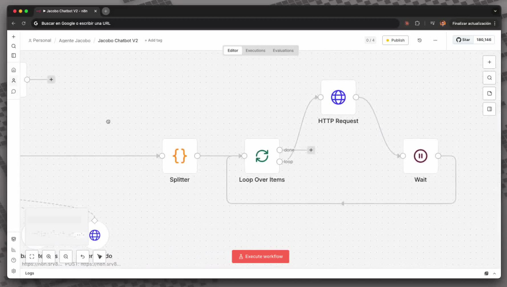Screen dimensions: 507x287
Task: Click the reset zoom arrow button
Action: coord(83,256)
